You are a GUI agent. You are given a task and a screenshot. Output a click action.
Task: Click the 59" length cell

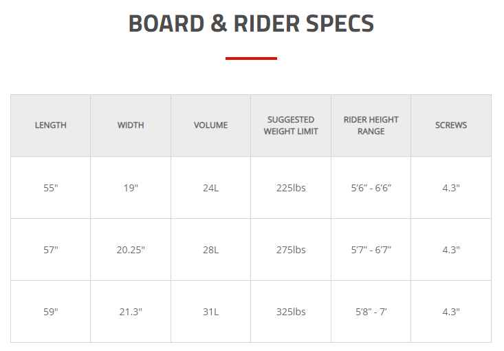coord(50,312)
